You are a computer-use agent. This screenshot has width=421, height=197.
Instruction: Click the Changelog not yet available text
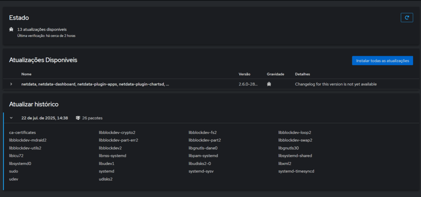pos(336,84)
